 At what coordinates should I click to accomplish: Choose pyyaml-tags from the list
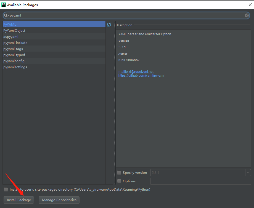[x=54, y=49]
